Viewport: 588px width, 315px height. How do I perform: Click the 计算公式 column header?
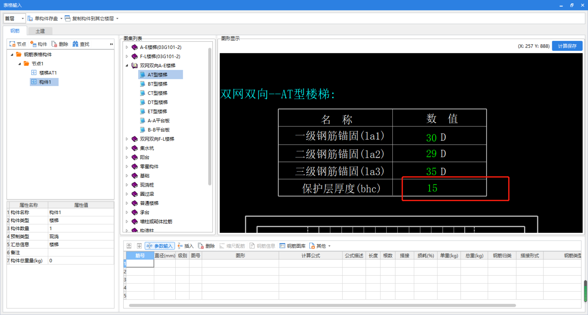click(311, 255)
